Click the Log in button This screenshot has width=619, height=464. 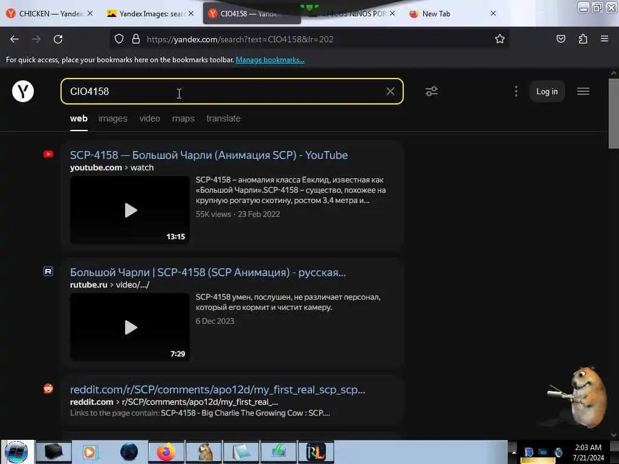[x=546, y=92]
